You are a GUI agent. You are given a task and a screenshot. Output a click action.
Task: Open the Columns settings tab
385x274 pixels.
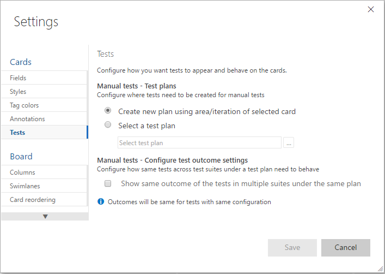click(44, 172)
